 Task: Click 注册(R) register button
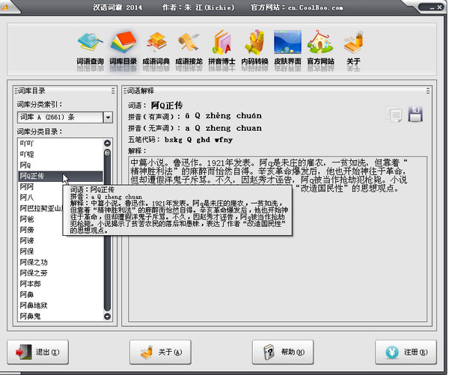pyautogui.click(x=406, y=352)
